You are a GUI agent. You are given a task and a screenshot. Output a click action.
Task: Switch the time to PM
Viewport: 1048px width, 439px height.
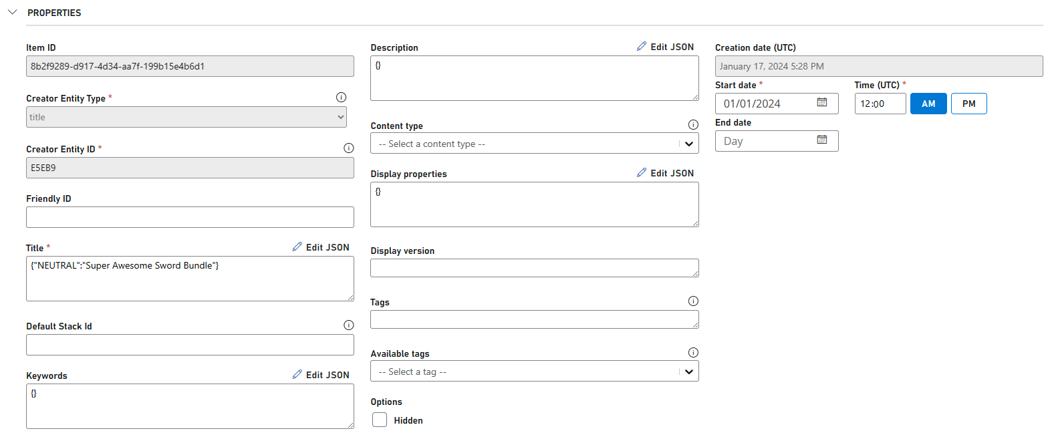click(968, 104)
